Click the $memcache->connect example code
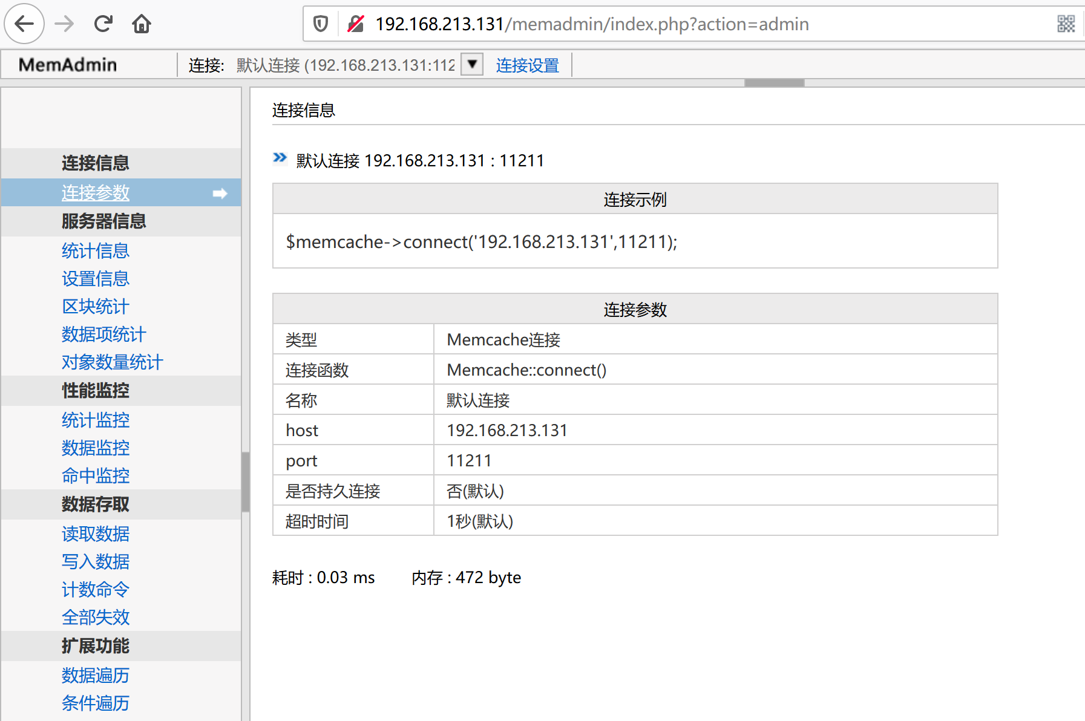1085x721 pixels. (482, 242)
